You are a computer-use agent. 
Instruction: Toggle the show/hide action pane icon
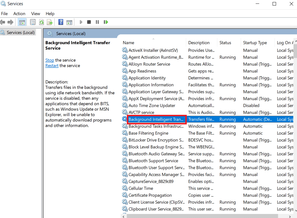(69, 22)
